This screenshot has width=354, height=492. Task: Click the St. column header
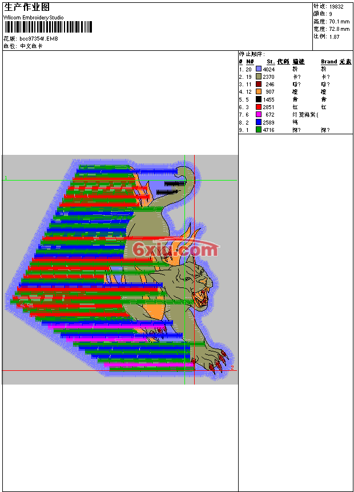271,62
